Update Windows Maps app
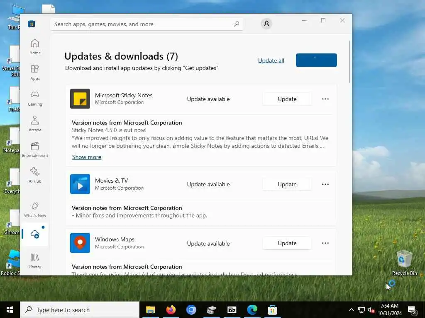Screen dimensions: 425x318 [x=287, y=243]
